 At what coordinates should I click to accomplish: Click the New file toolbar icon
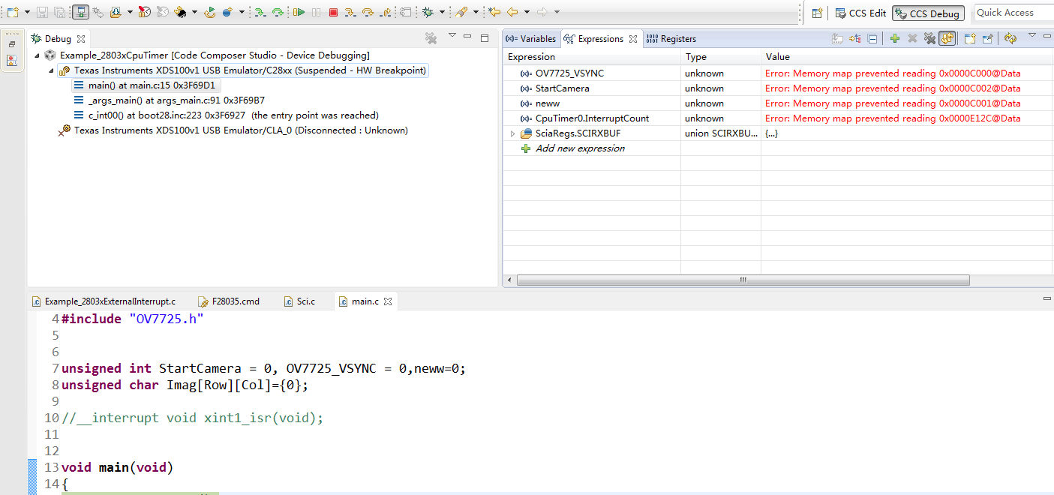12,12
